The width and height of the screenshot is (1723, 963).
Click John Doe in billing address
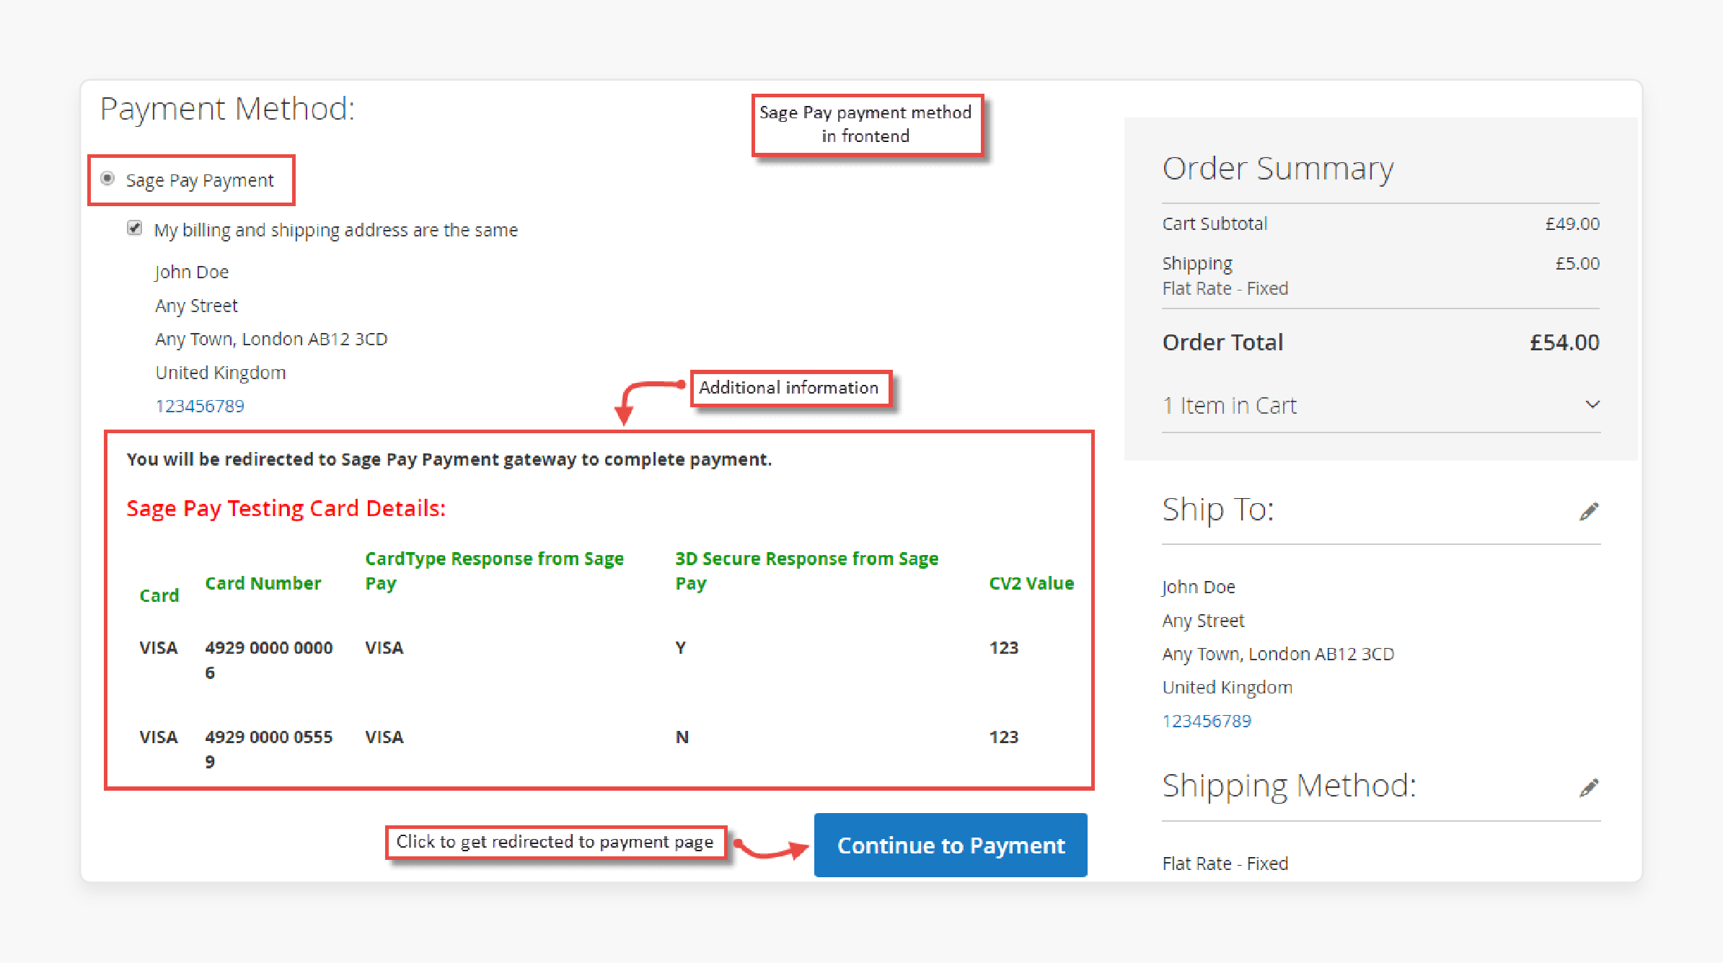(x=191, y=272)
